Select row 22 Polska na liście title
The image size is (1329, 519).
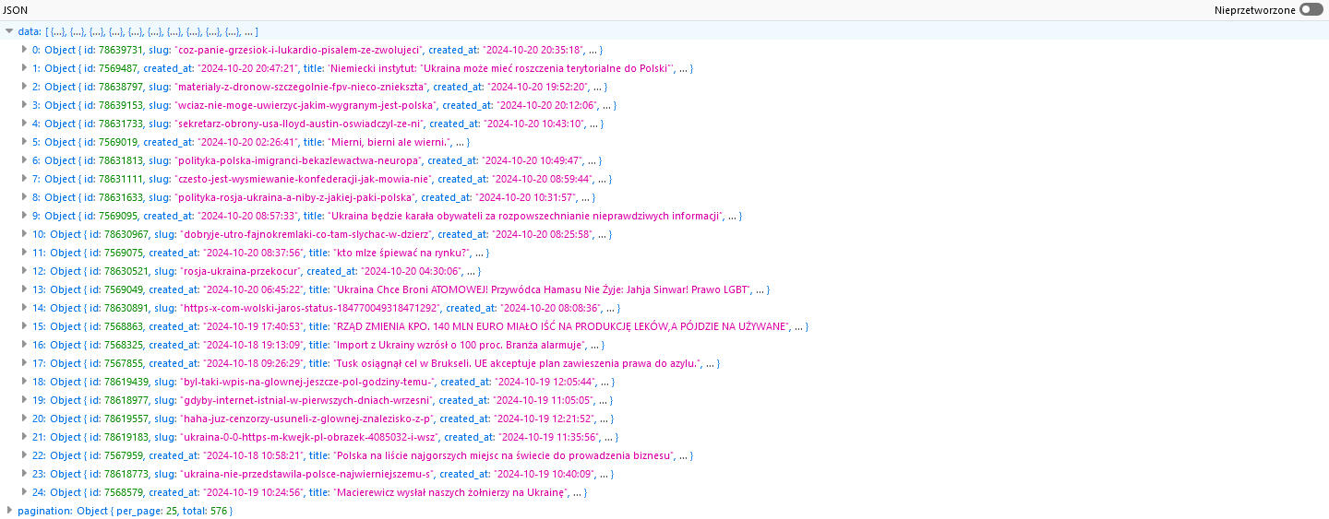pyautogui.click(x=503, y=455)
